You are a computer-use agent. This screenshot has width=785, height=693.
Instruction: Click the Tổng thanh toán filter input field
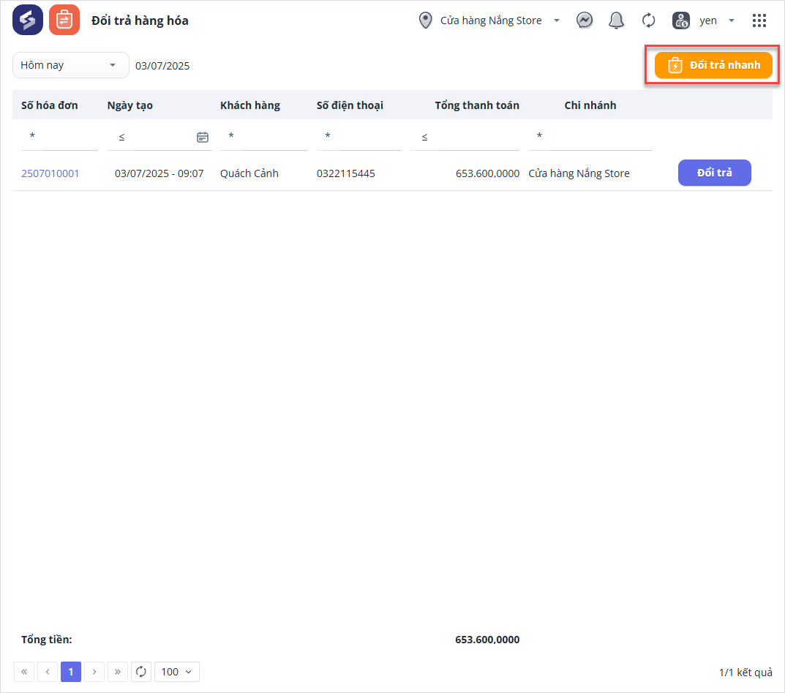click(479, 136)
